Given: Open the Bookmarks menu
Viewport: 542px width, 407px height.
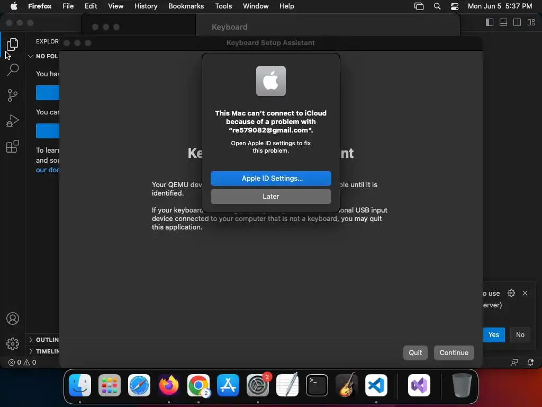Looking at the screenshot, I should point(186,6).
